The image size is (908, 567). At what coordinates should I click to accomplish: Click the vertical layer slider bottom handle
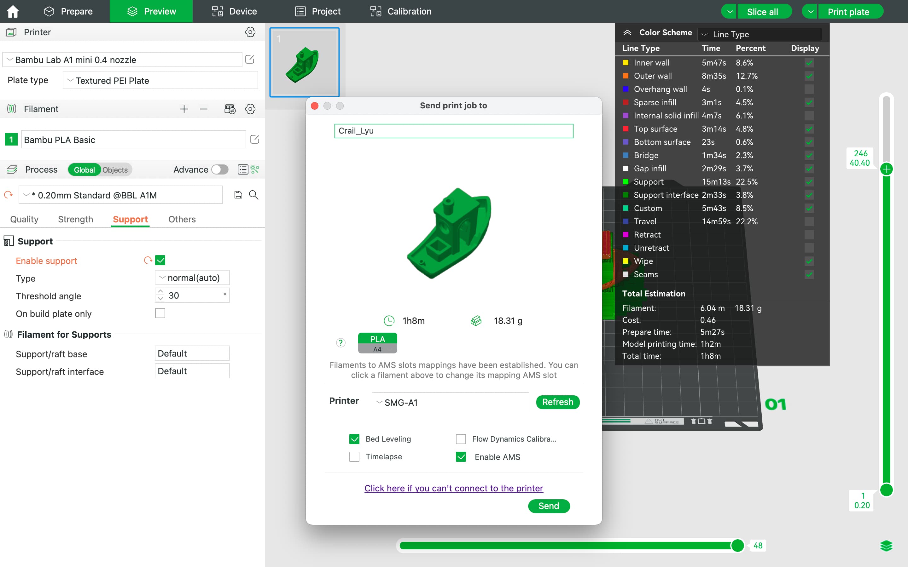click(x=887, y=490)
